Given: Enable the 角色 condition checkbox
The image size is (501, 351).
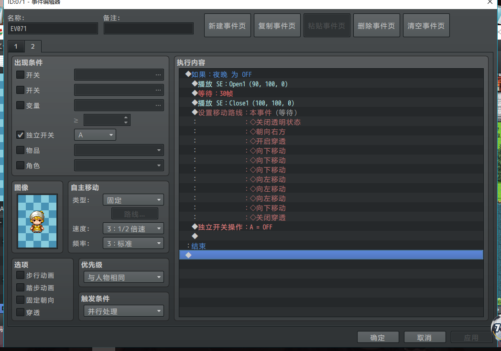Looking at the screenshot, I should click(x=20, y=165).
